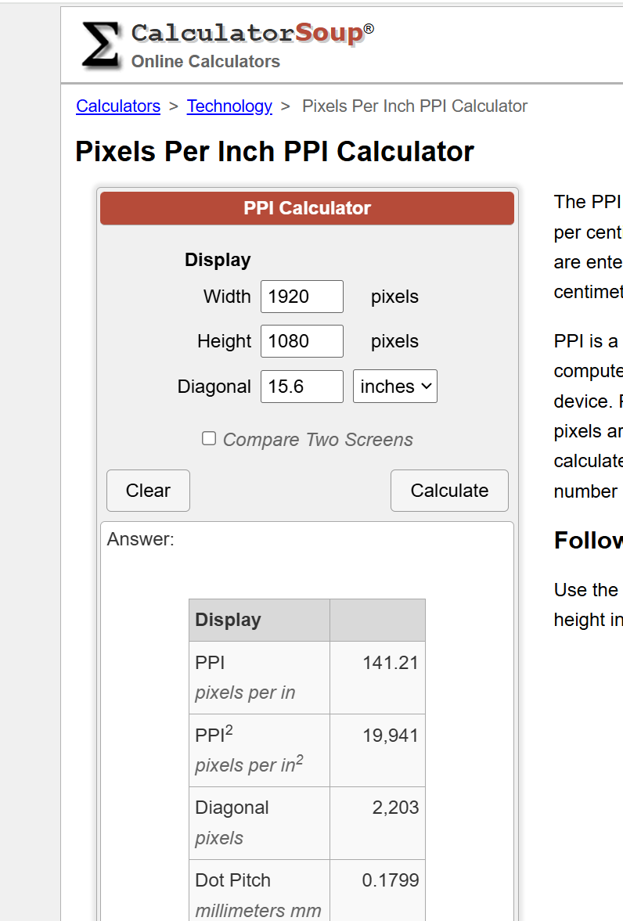Click the Calculate button
Image resolution: width=623 pixels, height=921 pixels.
pyautogui.click(x=449, y=491)
